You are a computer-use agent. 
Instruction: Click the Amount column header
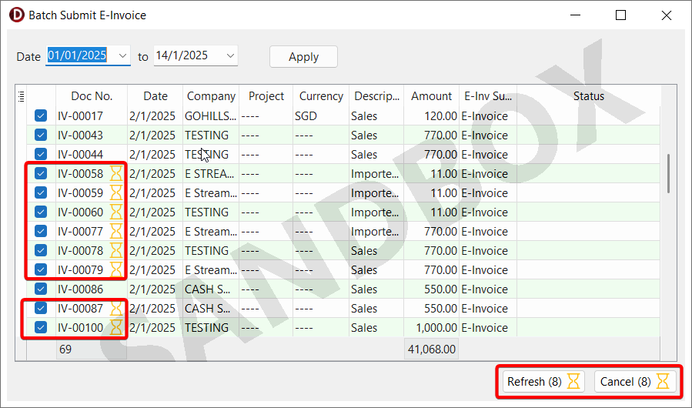[431, 96]
